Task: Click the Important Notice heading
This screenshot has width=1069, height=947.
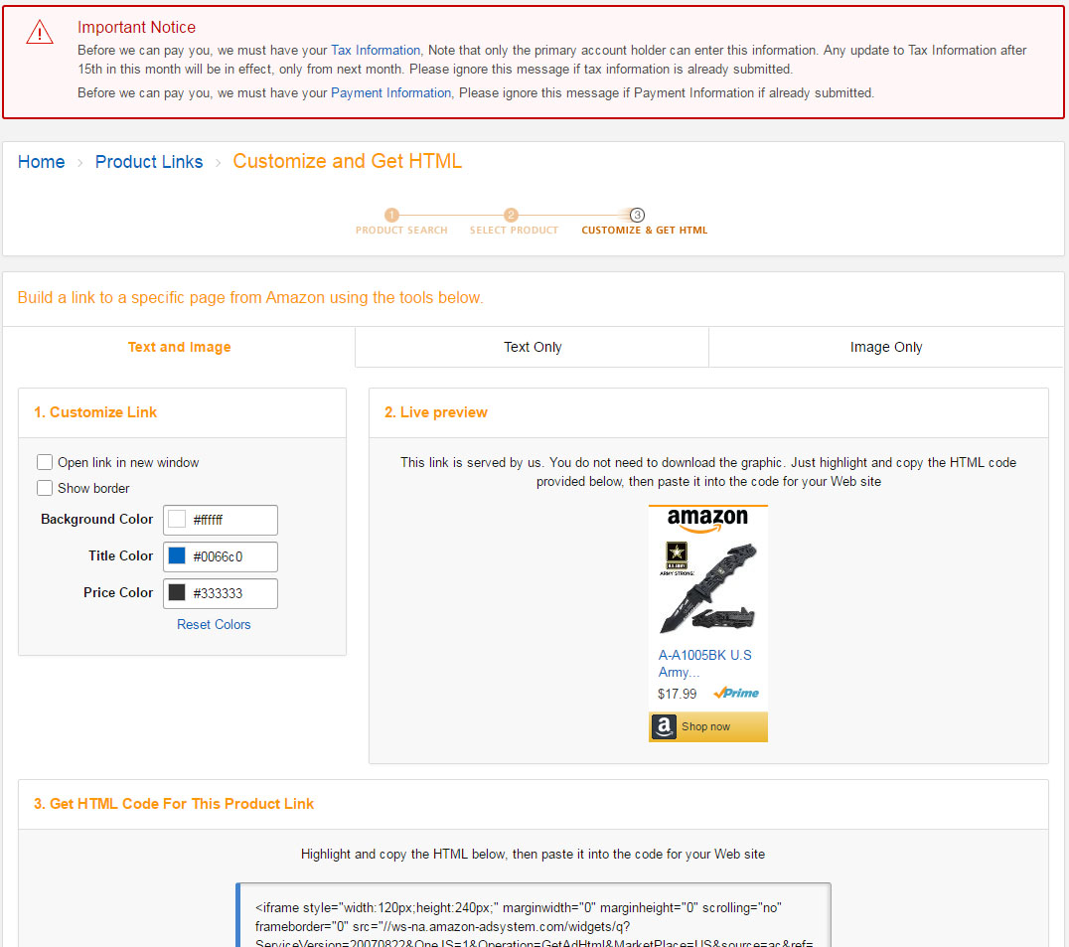Action: [x=136, y=27]
